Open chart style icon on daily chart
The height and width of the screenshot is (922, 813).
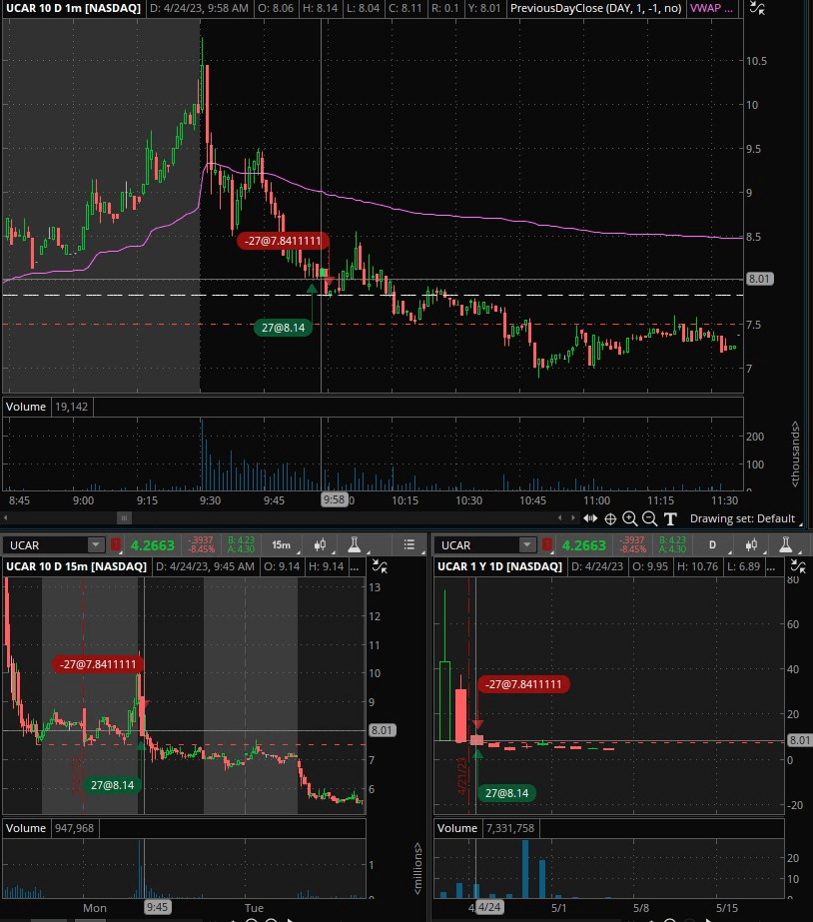coord(751,545)
